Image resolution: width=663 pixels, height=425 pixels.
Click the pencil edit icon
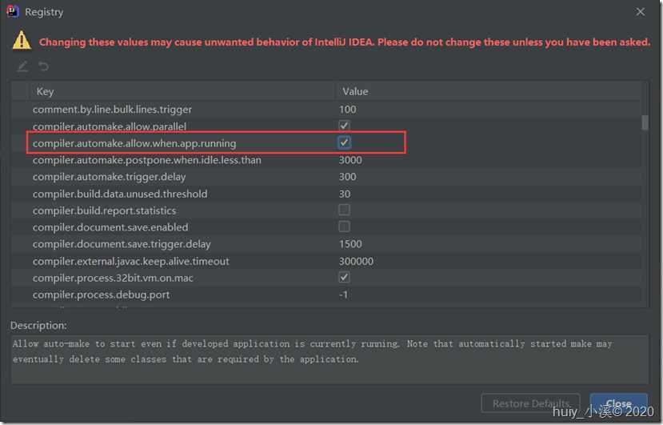[22, 66]
